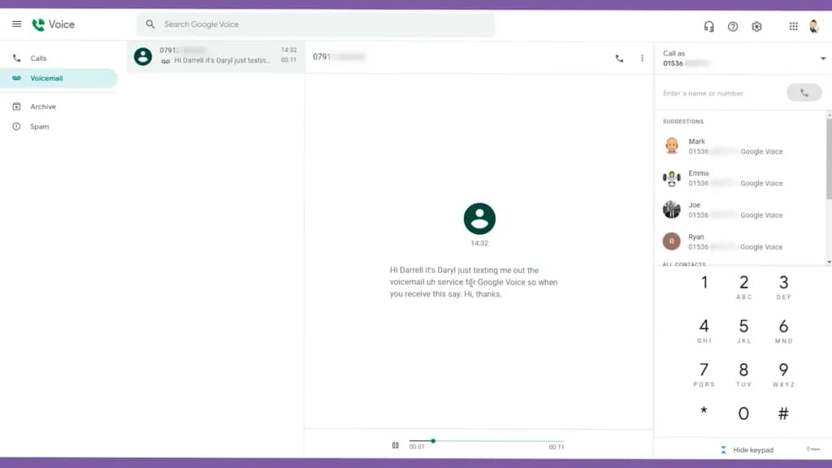
Task: Click the green dial call button
Action: (x=804, y=93)
